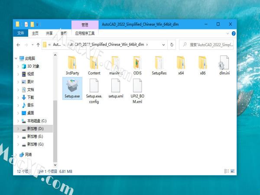Select the setup.xml file icon
Image resolution: width=260 pixels, height=195 pixels.
click(116, 85)
